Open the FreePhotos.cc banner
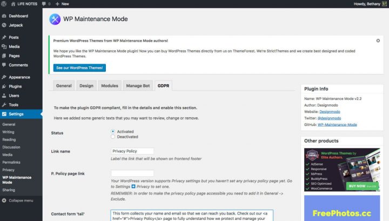 coord(342,208)
